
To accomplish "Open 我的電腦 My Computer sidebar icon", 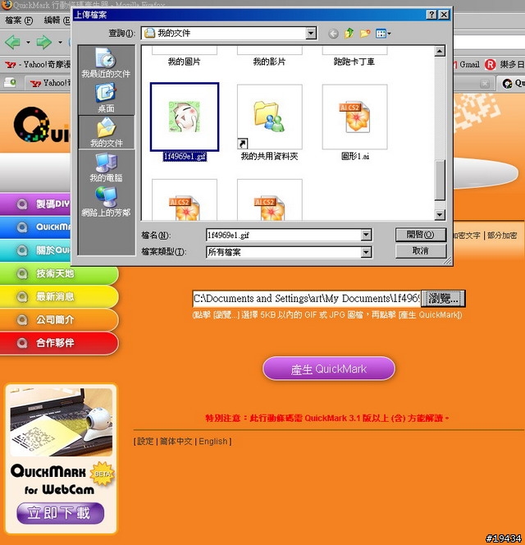I will (x=106, y=167).
